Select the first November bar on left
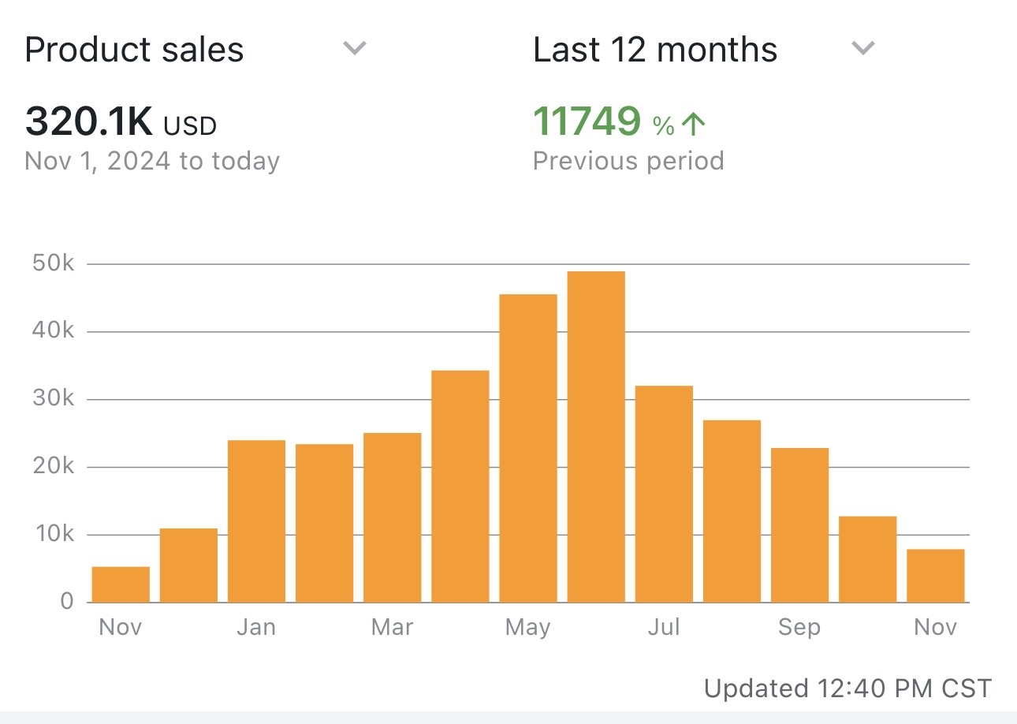 point(121,584)
